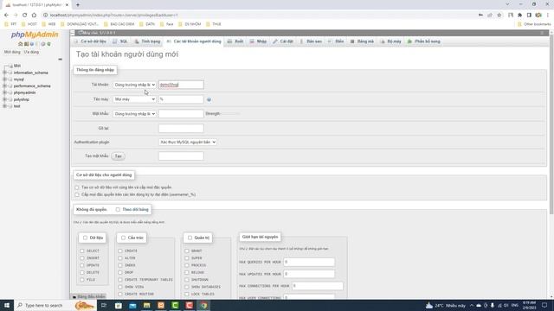Bookmark this page with the star

click(x=499, y=15)
